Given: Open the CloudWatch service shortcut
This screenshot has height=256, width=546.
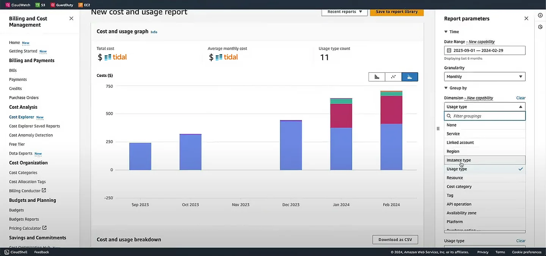Looking at the screenshot, I should click(18, 5).
